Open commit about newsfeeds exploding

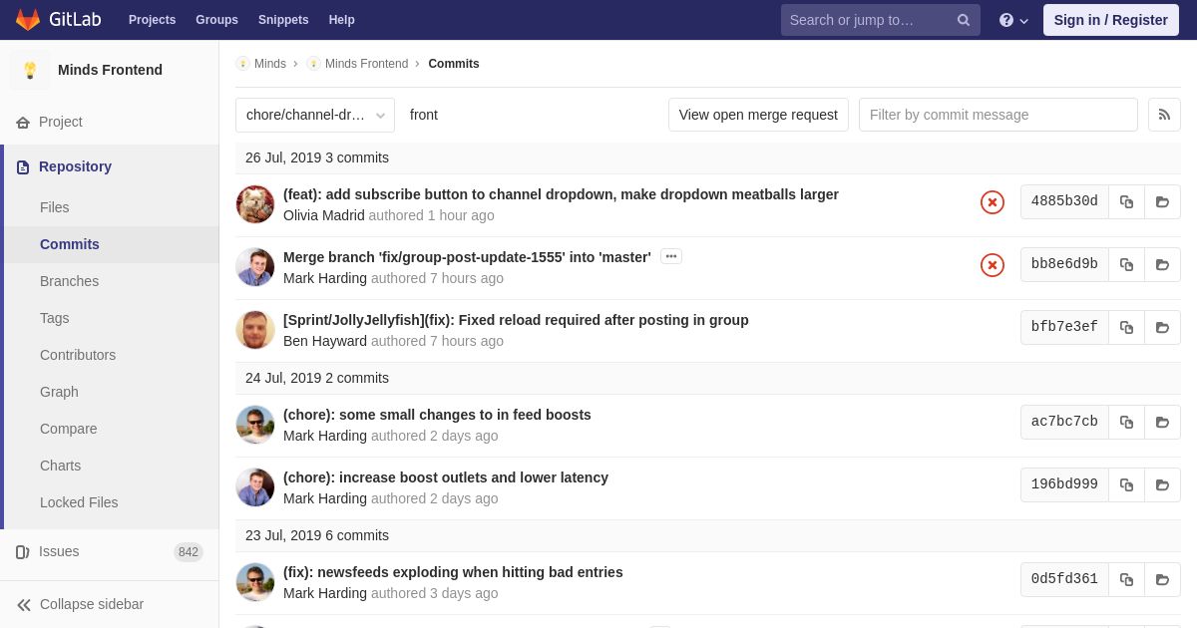click(x=453, y=572)
